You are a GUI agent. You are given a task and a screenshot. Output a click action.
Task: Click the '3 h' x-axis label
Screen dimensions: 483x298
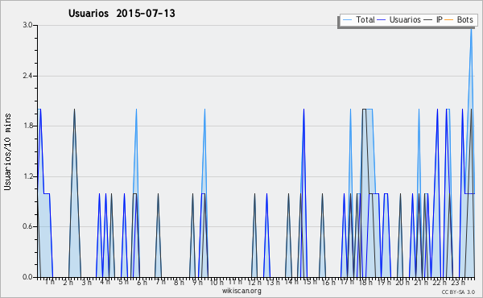87,282
